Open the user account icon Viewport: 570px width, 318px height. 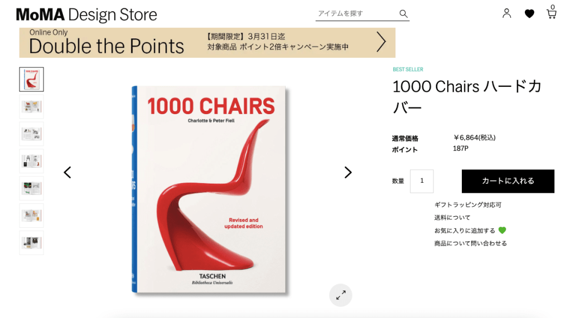506,13
